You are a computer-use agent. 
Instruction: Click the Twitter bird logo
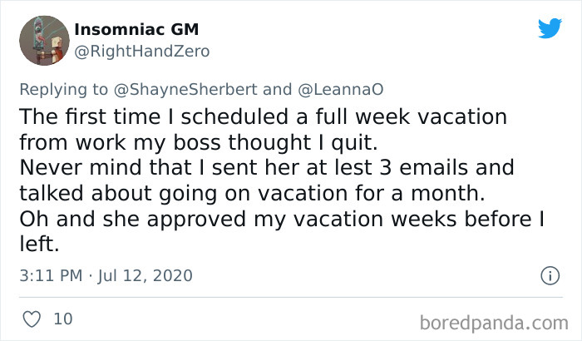coord(550,29)
